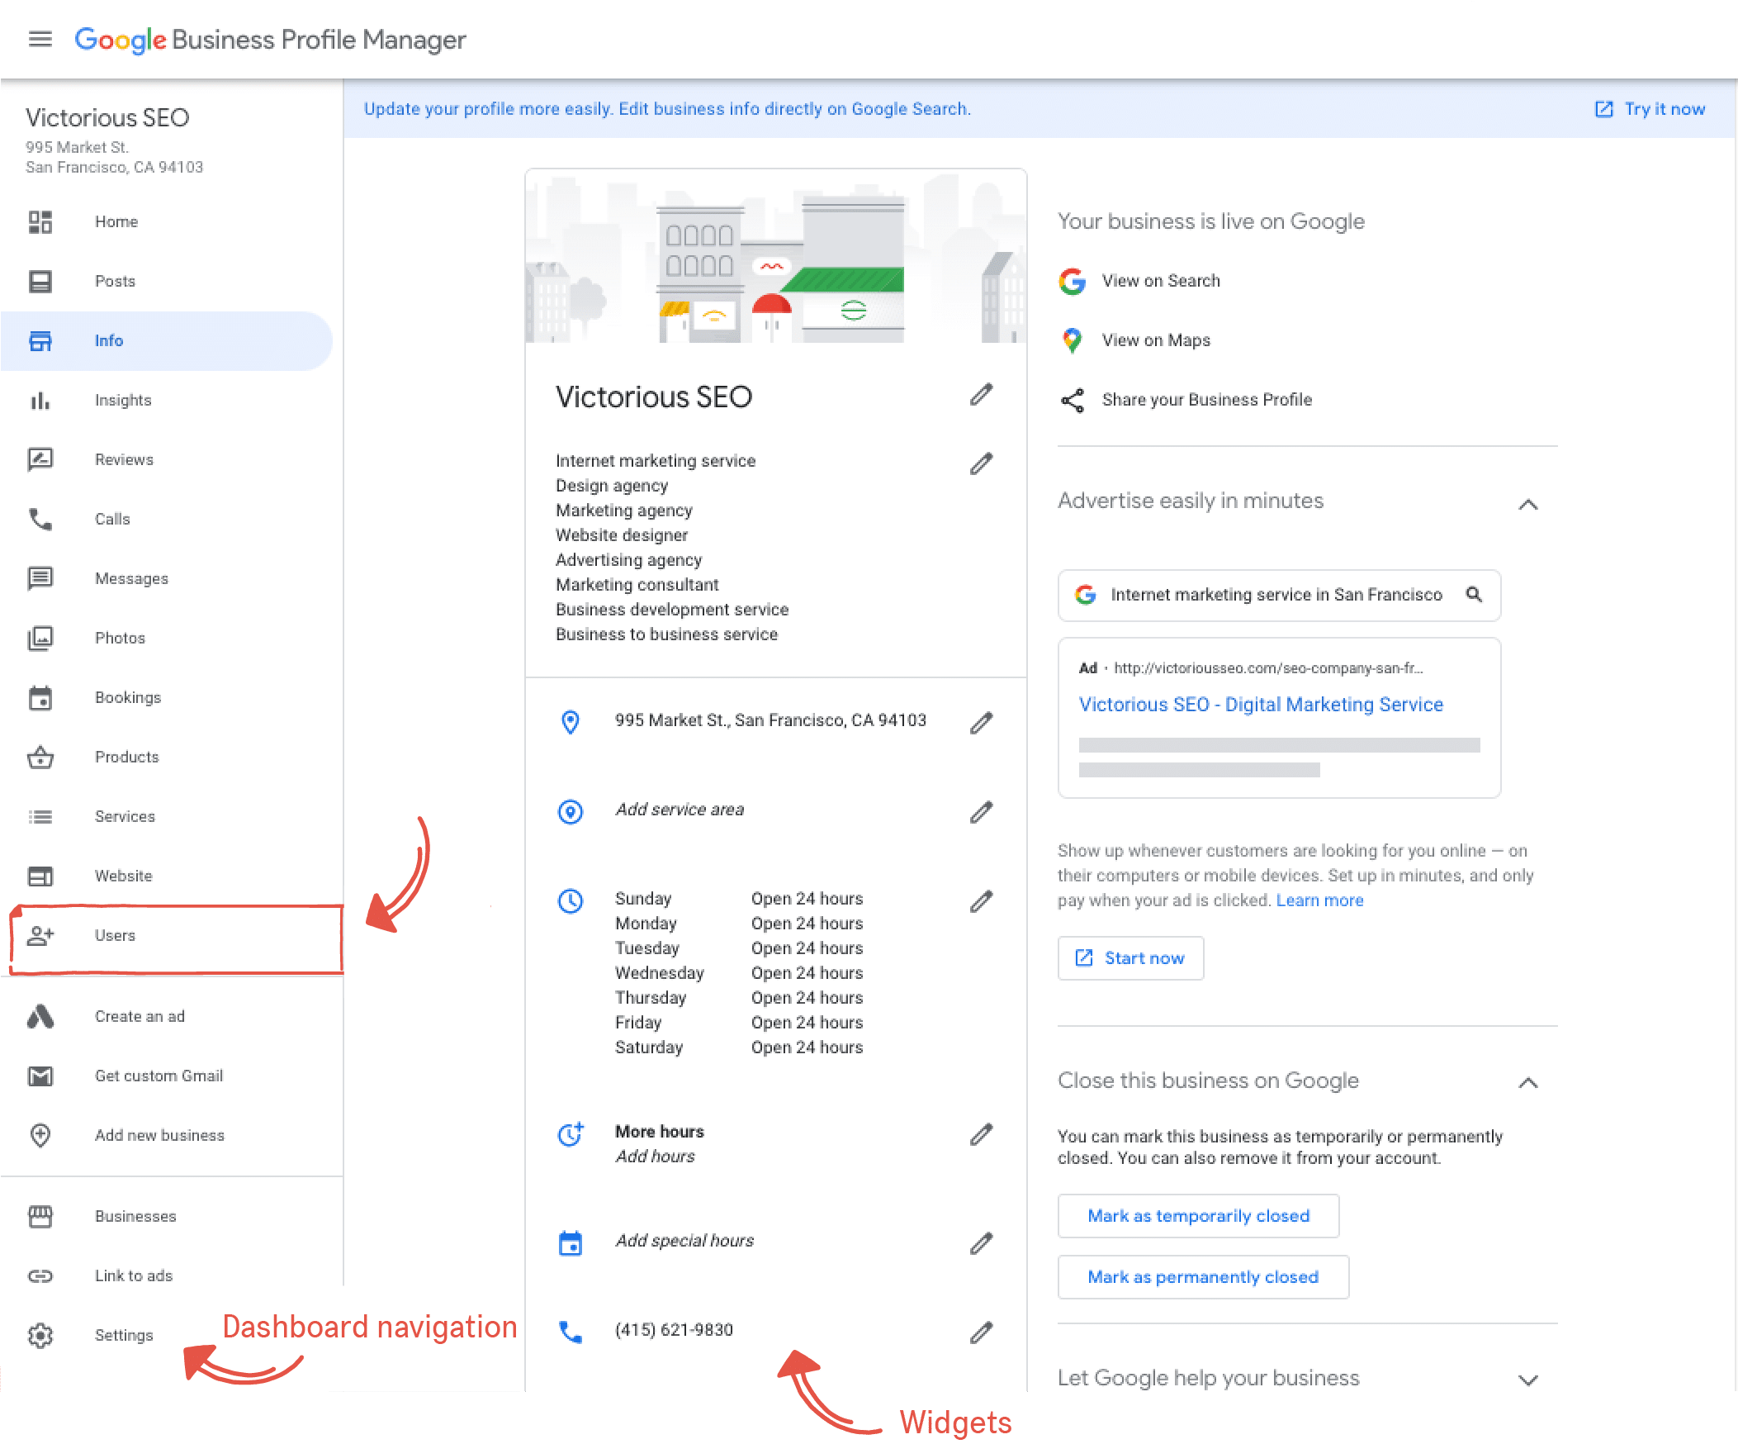Edit the 995 Market St. address
The width and height of the screenshot is (1738, 1444).
982,723
